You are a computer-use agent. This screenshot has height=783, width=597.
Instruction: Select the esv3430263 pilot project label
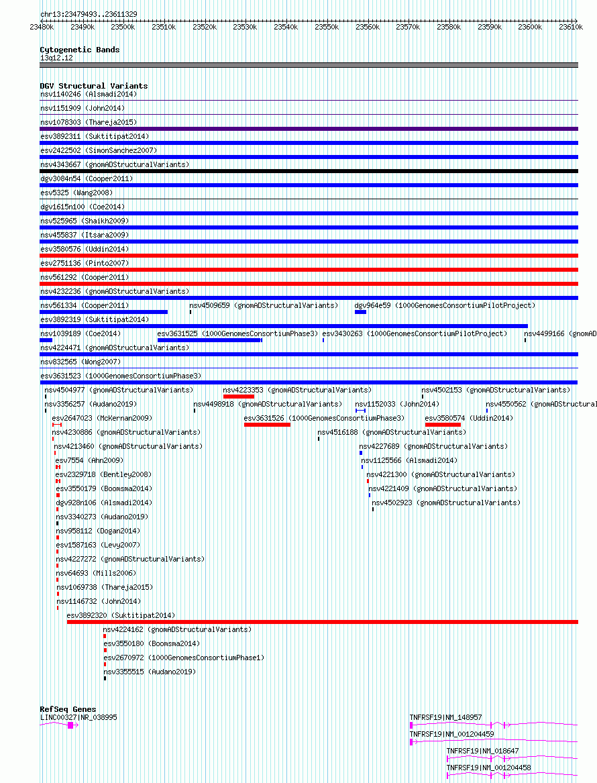click(x=415, y=333)
